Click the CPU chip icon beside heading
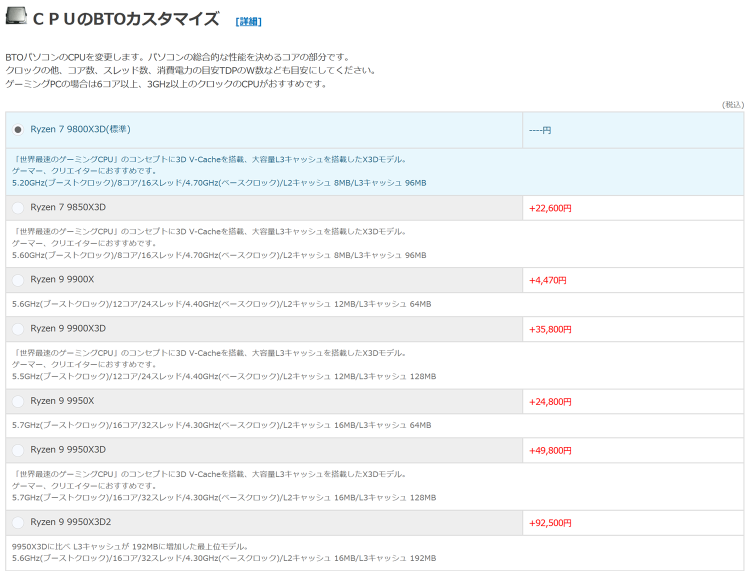The image size is (750, 571). click(x=16, y=15)
